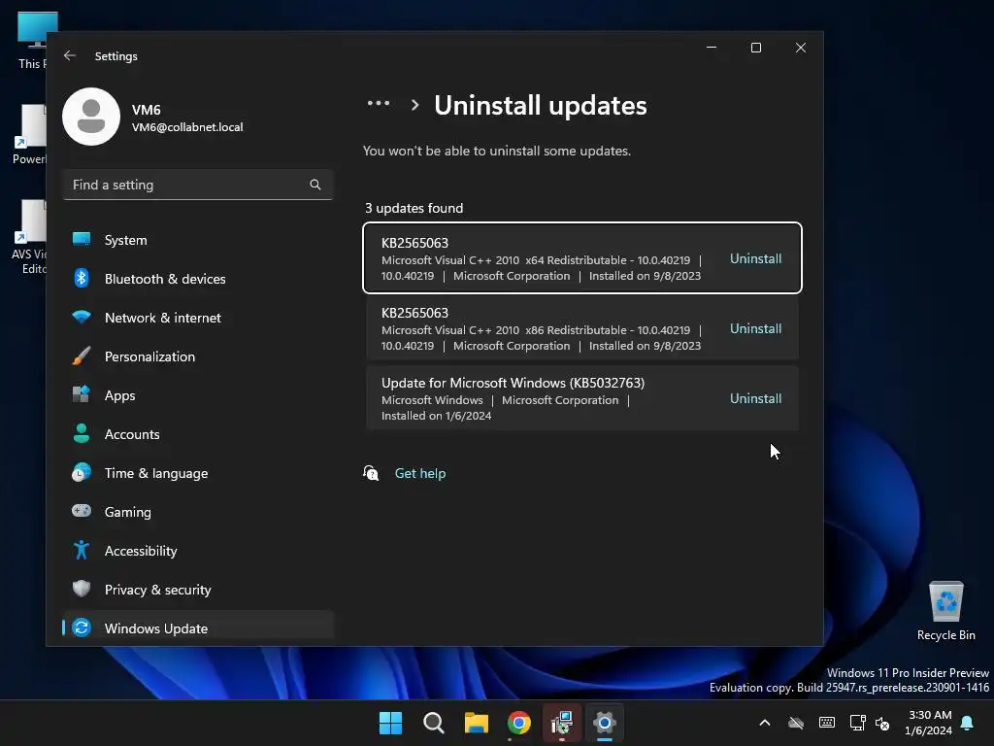Open the notifications bell
This screenshot has width=994, height=746.
pyautogui.click(x=967, y=723)
